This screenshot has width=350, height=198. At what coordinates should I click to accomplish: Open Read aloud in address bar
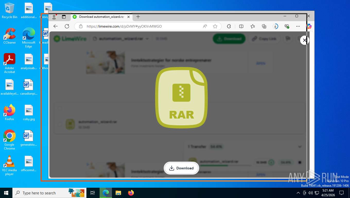tap(205, 26)
